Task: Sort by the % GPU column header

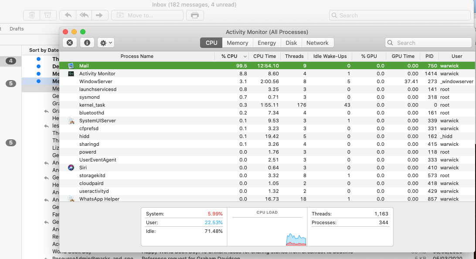Action: 369,57
